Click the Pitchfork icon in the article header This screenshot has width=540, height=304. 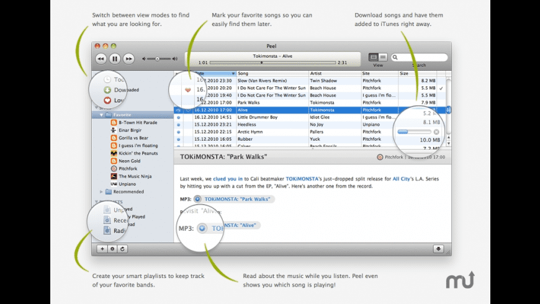click(380, 157)
